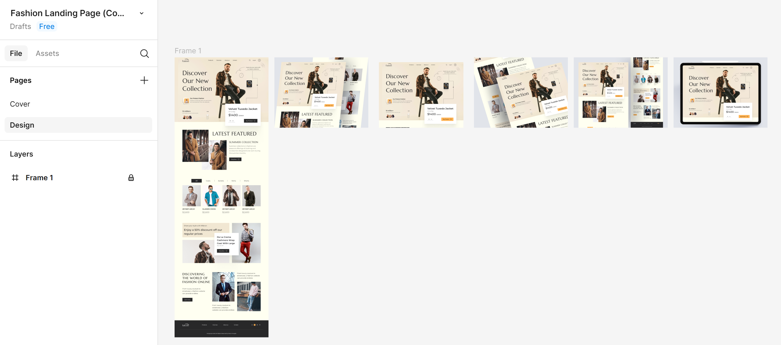Select the tablet device mockup thumbnail
Image resolution: width=781 pixels, height=345 pixels.
pyautogui.click(x=720, y=93)
